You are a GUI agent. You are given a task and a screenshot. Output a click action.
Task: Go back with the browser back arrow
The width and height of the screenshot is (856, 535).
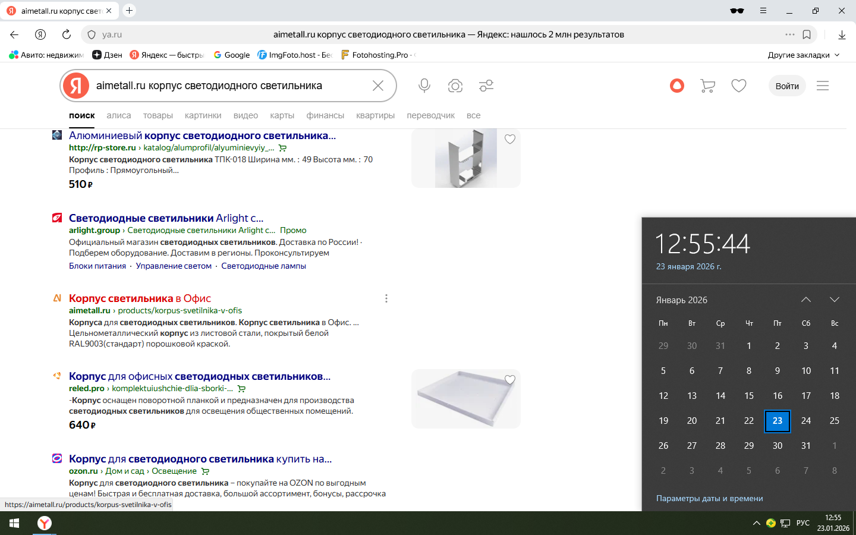point(14,34)
